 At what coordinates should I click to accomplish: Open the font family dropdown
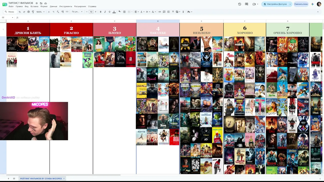point(77,12)
